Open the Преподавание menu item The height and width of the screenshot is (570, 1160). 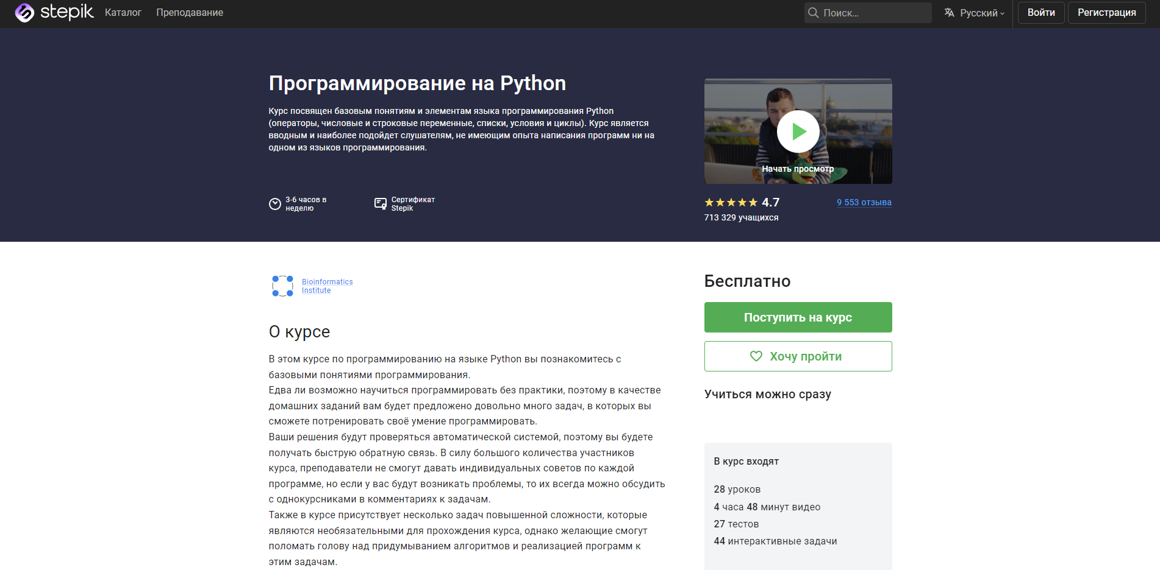point(190,12)
